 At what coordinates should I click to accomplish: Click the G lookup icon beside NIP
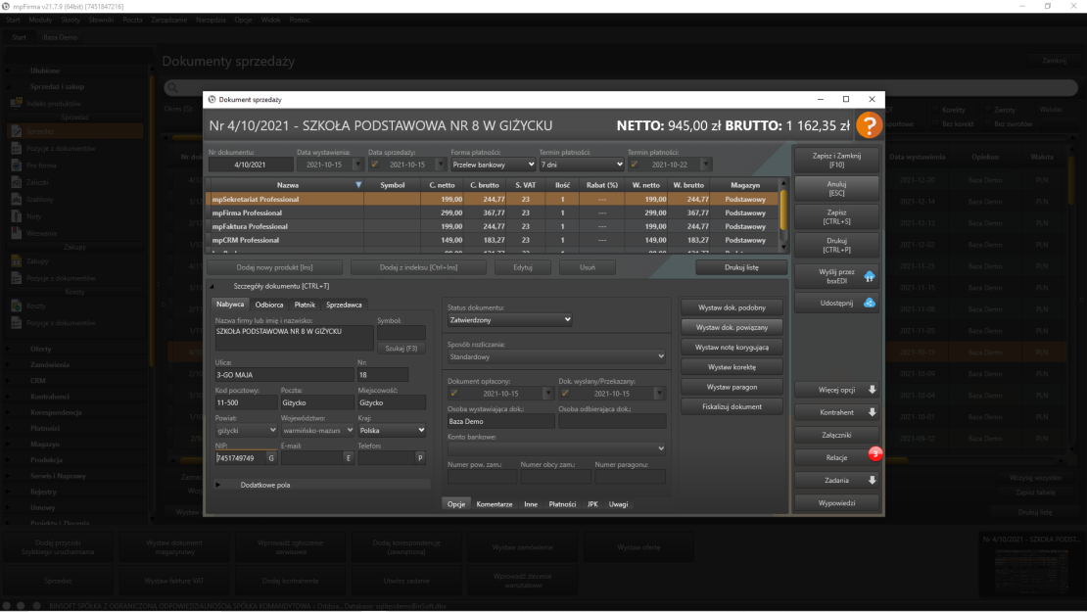click(x=271, y=458)
